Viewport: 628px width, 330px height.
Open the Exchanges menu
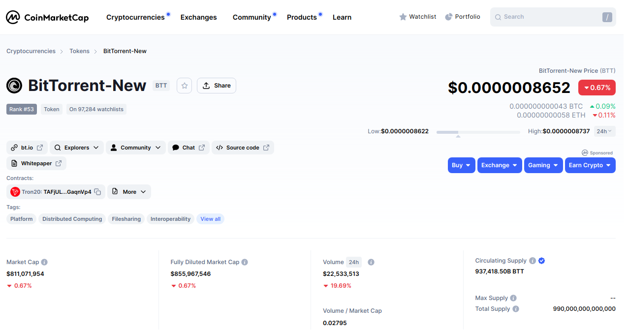(198, 17)
